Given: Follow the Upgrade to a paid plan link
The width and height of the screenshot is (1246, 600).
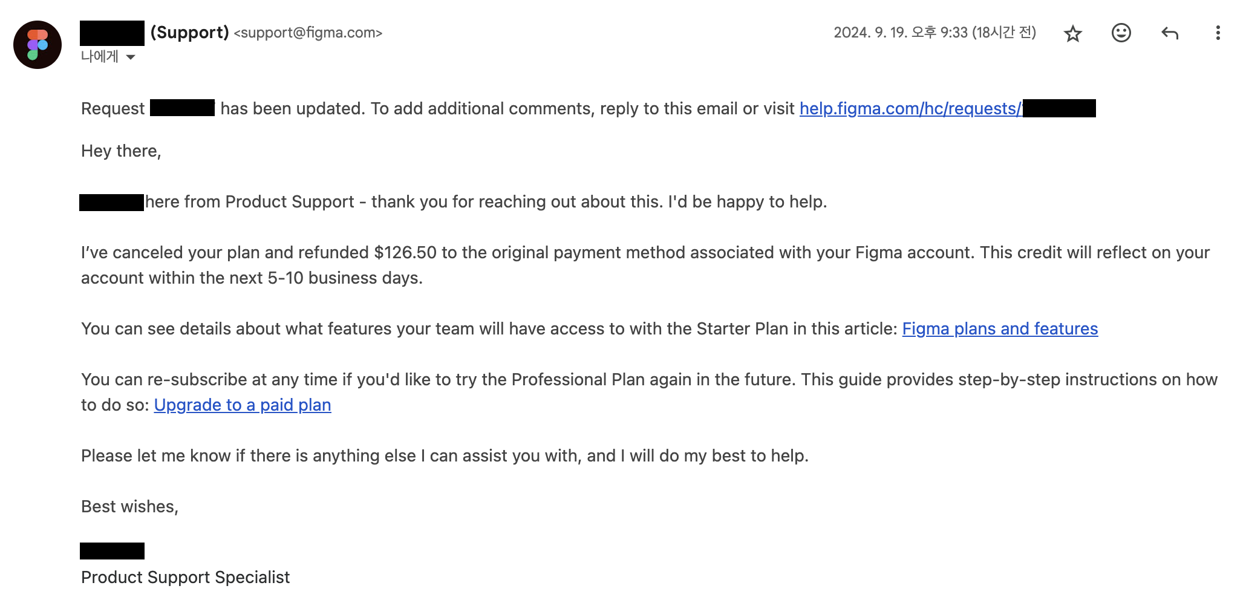Looking at the screenshot, I should (x=243, y=405).
